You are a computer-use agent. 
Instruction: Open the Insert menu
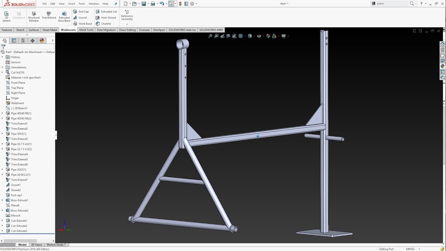click(71, 3)
